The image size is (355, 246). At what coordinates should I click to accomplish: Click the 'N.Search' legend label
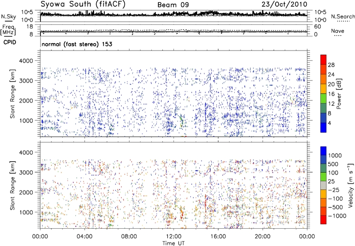(x=343, y=16)
